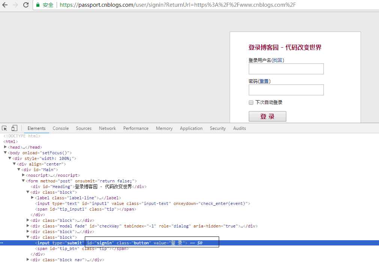
Task: Open the Memory tab
Action: pyautogui.click(x=164, y=128)
